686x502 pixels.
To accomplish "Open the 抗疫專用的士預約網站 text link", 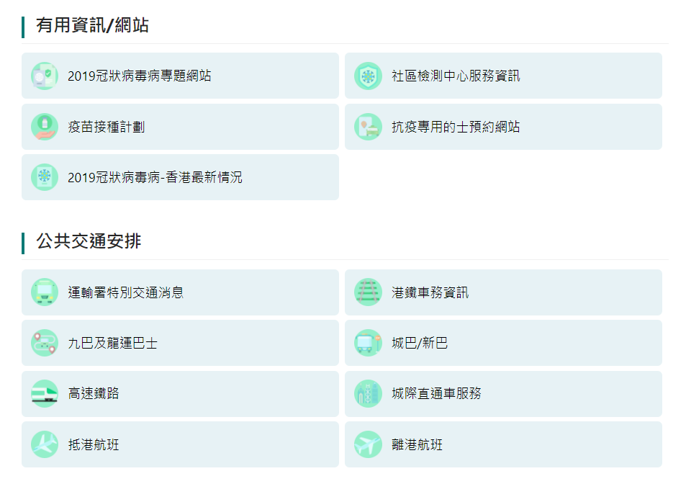I will pyautogui.click(x=456, y=127).
